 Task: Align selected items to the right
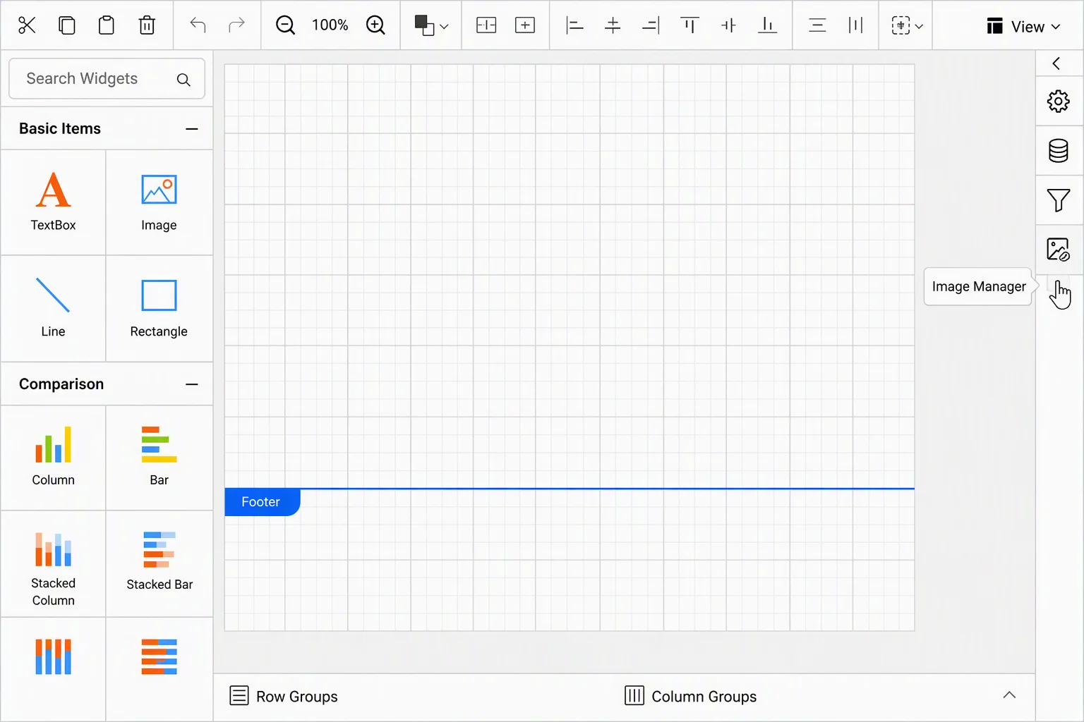click(x=651, y=25)
